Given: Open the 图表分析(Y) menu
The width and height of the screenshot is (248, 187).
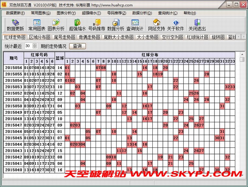Looking at the screenshot, I should pos(66,13).
